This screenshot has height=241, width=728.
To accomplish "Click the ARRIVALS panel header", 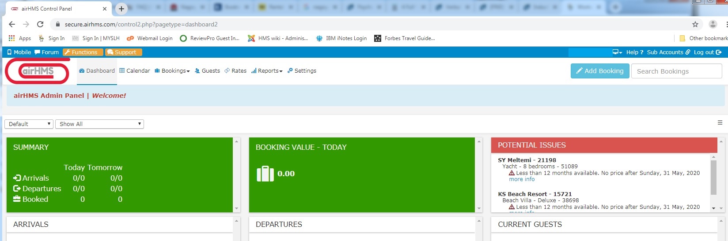I will (x=119, y=224).
